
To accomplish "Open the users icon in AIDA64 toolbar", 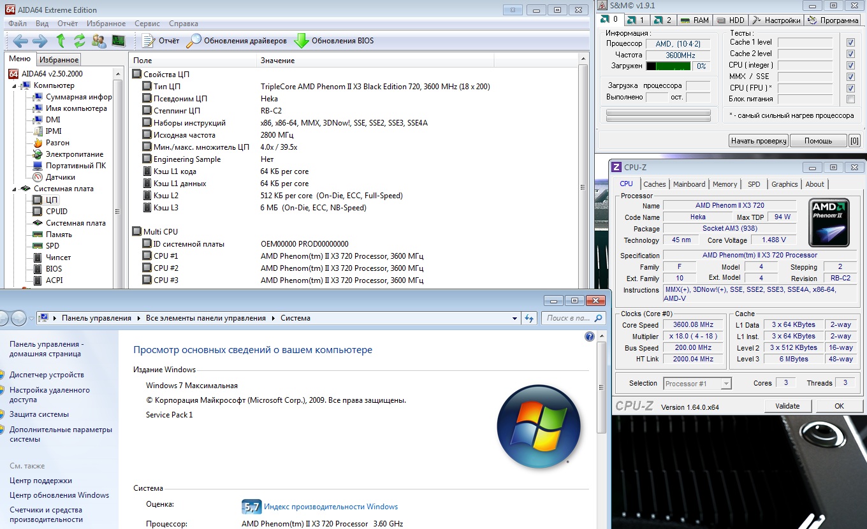I will (x=99, y=41).
